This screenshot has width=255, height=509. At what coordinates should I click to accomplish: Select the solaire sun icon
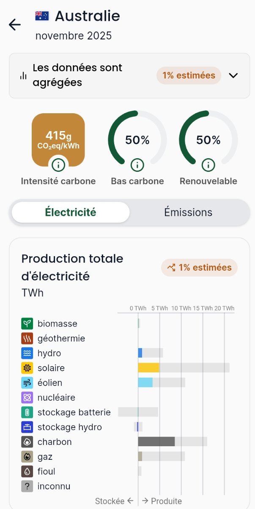click(x=27, y=368)
